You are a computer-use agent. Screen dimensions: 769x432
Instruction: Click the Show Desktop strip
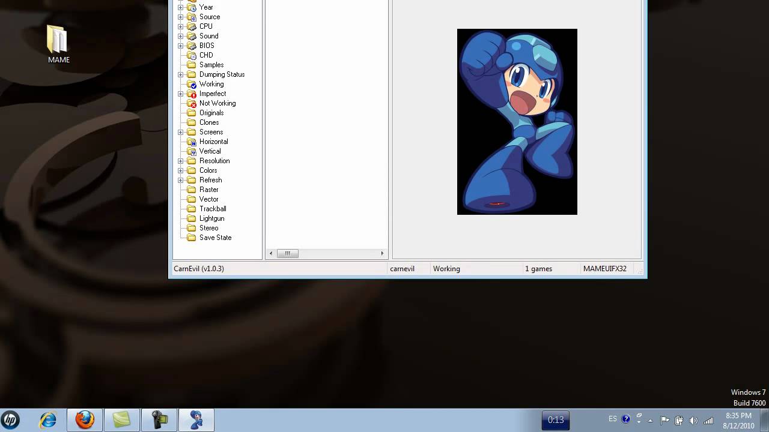click(x=765, y=420)
